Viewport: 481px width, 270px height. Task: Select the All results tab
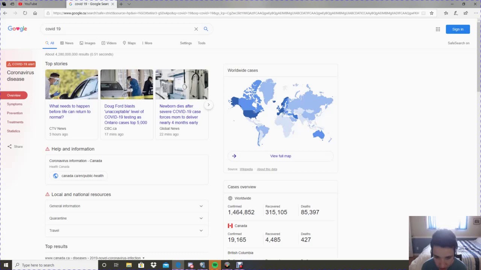click(50, 43)
